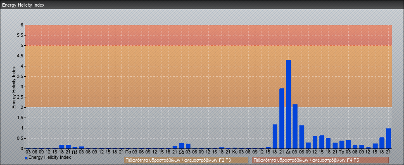The width and height of the screenshot is (404, 165).
Task: Click the panel header title Energy Helicity Index
Action: click(x=23, y=5)
